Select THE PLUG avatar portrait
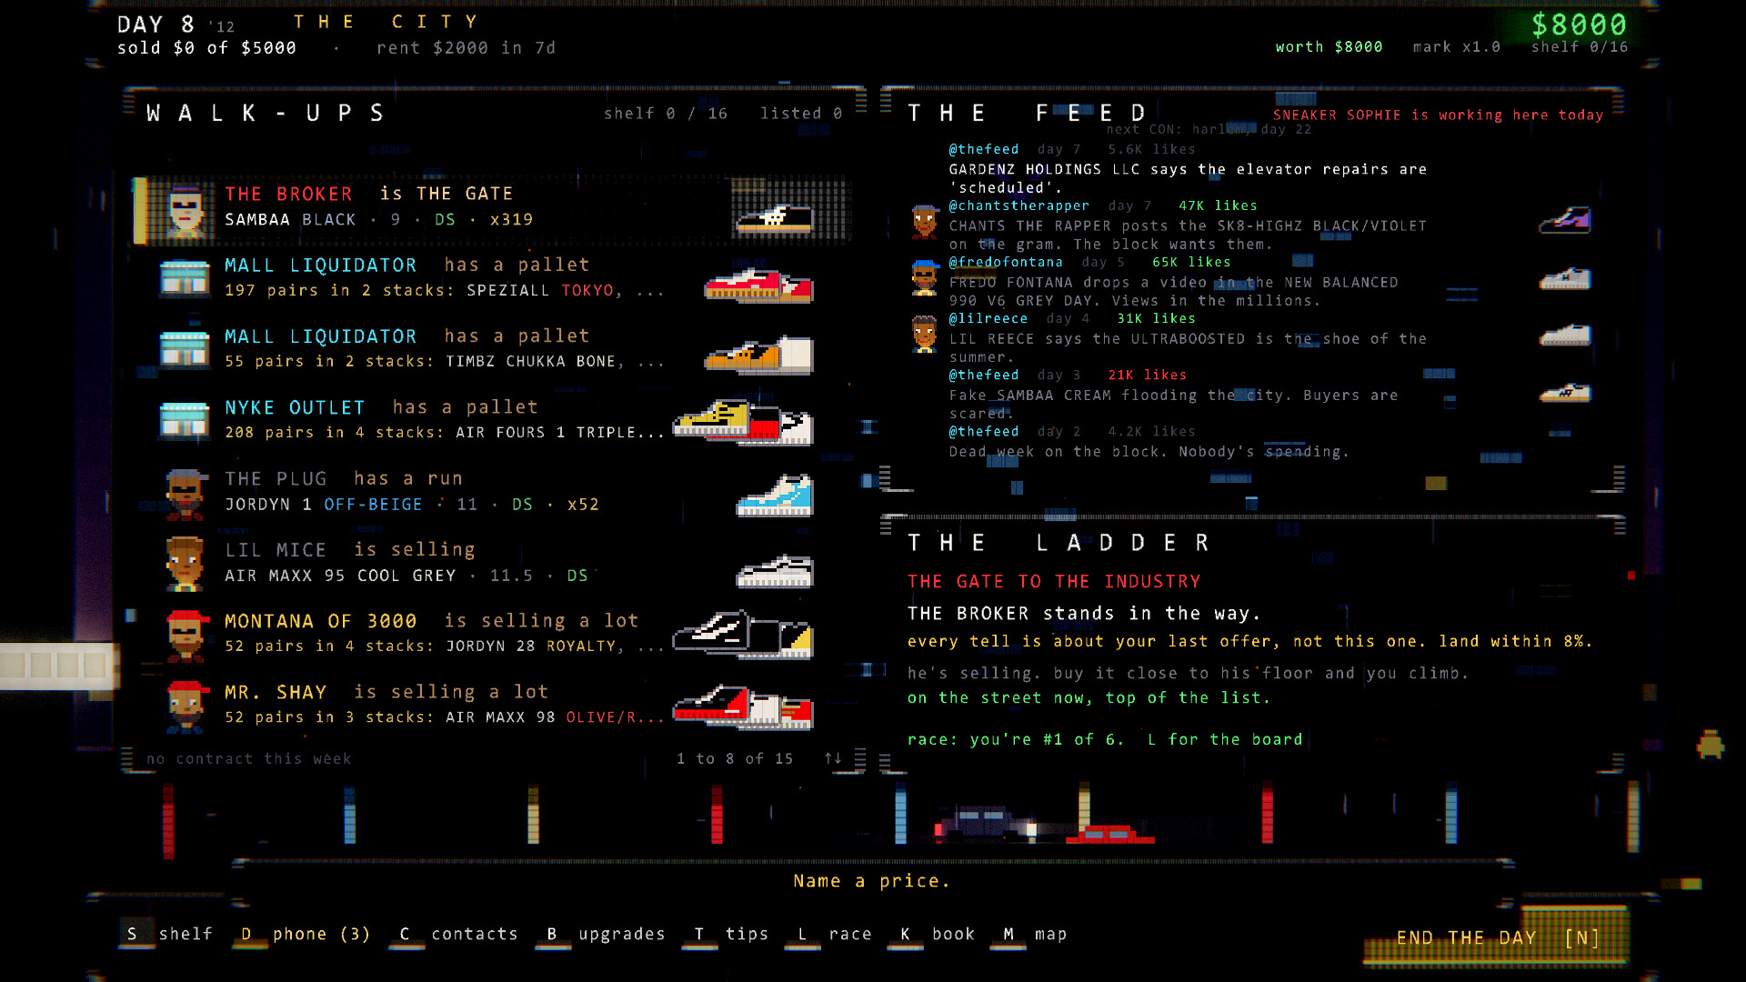Image resolution: width=1746 pixels, height=982 pixels. click(x=186, y=495)
